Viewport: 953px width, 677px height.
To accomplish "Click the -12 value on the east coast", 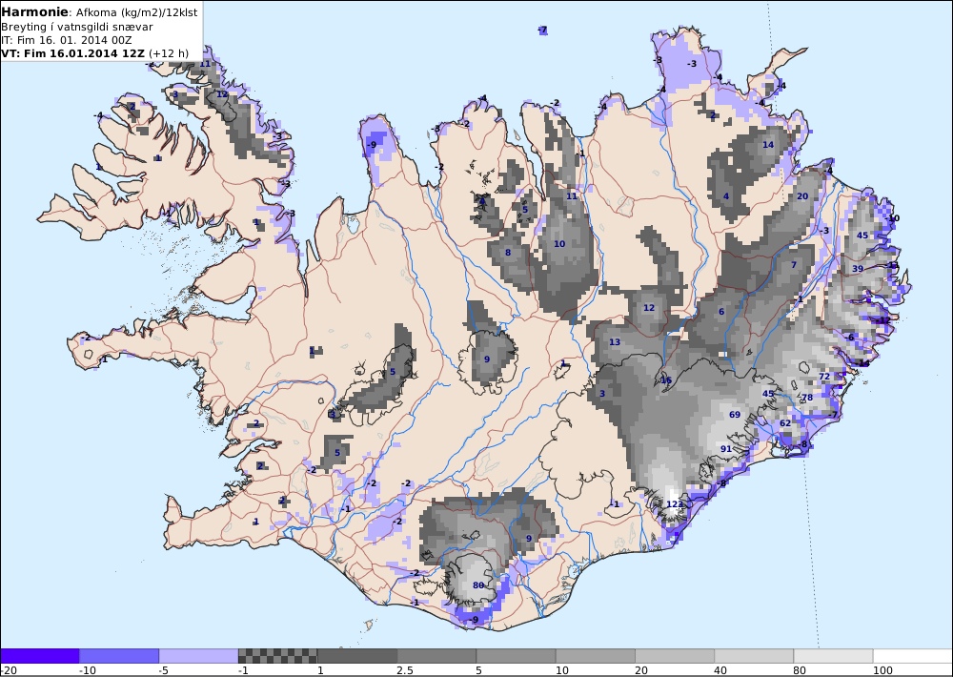I will (882, 320).
